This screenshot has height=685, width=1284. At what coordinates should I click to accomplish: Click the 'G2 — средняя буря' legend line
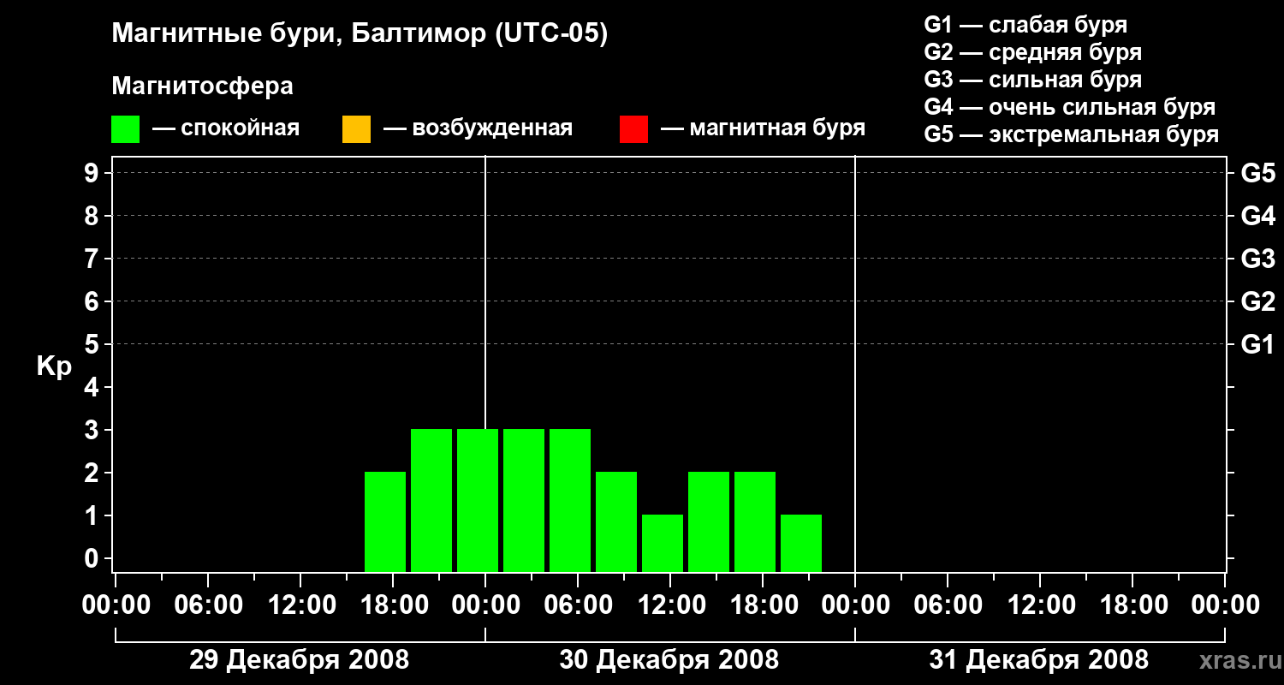pos(1033,52)
